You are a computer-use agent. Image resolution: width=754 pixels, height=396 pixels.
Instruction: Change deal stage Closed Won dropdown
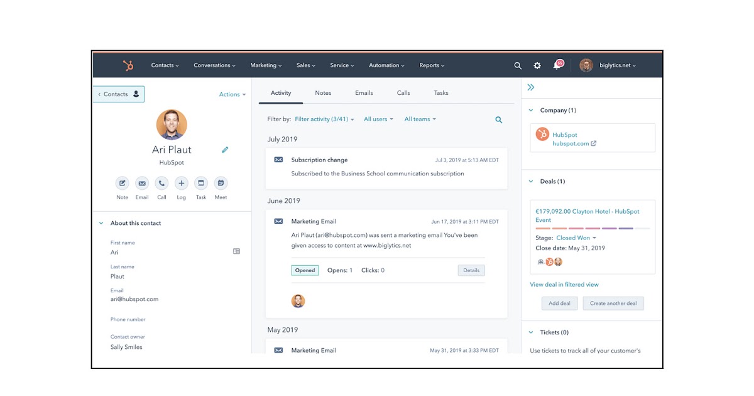click(x=576, y=238)
